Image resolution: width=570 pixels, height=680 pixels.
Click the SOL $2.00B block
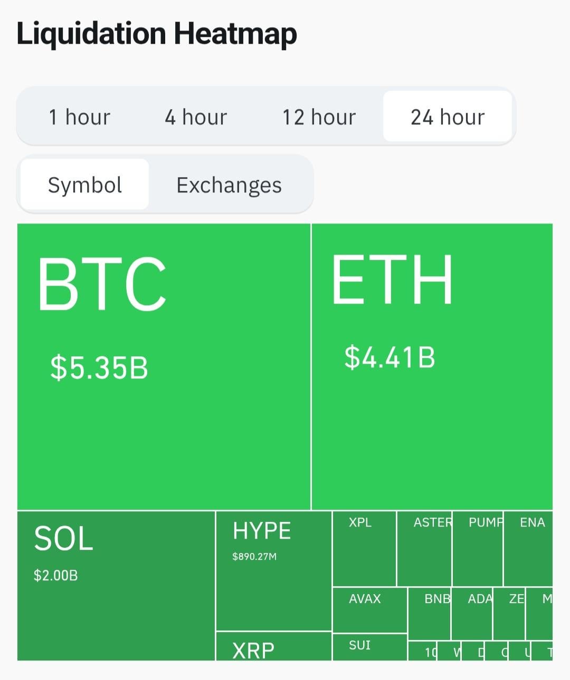[116, 585]
